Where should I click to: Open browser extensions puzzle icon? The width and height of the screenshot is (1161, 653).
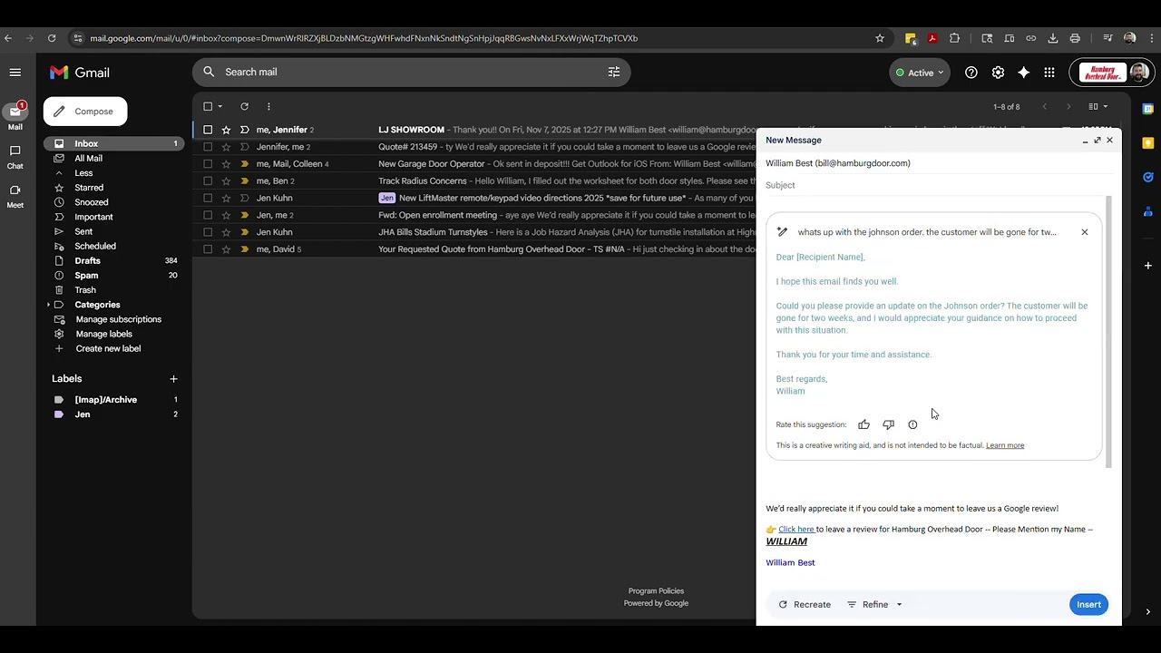tap(954, 38)
